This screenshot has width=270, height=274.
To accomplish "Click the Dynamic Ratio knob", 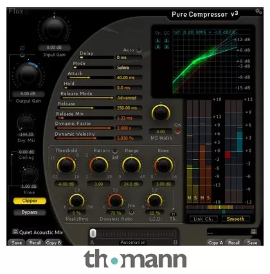I will (116, 201).
